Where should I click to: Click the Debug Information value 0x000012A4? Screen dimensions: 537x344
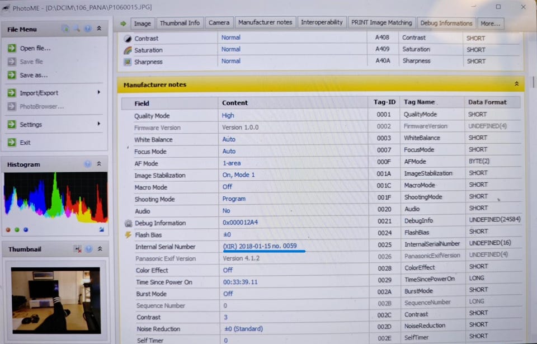pos(240,223)
